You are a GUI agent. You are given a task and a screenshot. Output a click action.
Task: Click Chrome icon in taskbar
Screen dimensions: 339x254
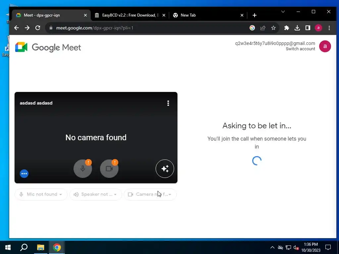coord(57,247)
